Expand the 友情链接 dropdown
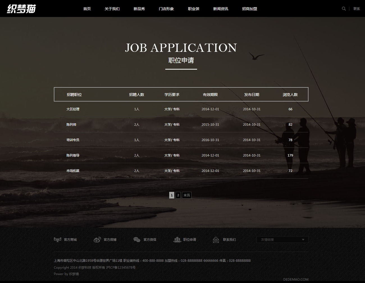 tap(282, 240)
